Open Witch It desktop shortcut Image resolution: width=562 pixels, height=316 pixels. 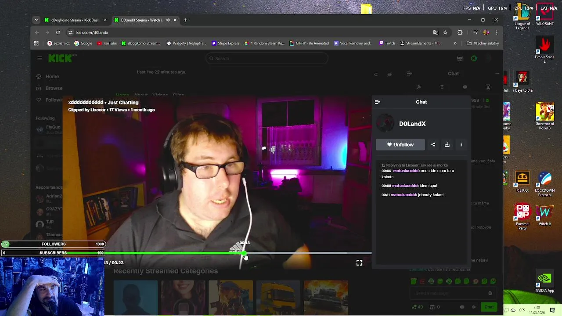[545, 215]
